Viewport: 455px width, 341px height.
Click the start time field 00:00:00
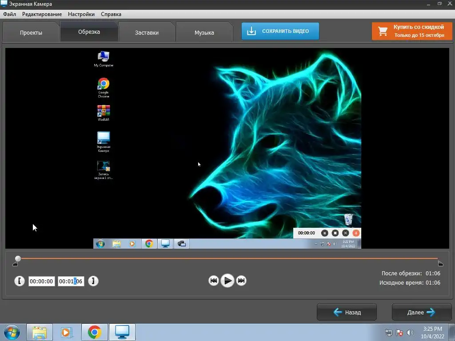coord(41,281)
